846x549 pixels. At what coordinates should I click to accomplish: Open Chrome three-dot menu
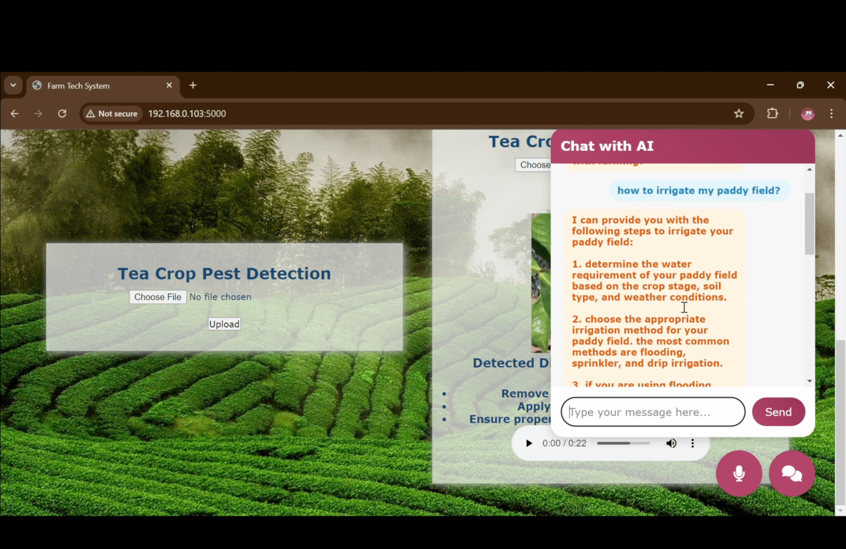click(x=831, y=114)
